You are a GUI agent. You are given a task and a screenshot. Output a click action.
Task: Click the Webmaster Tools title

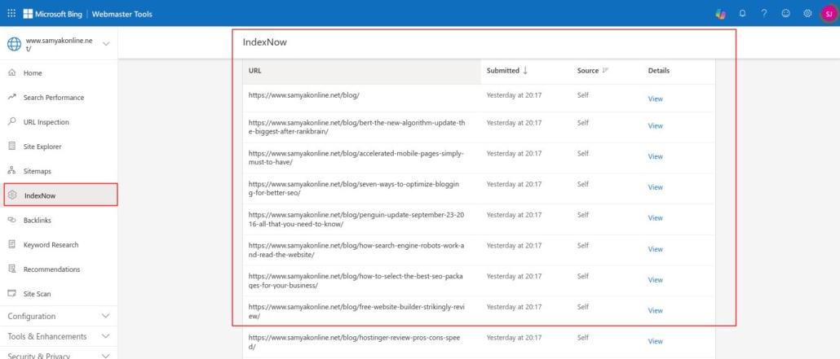(122, 14)
